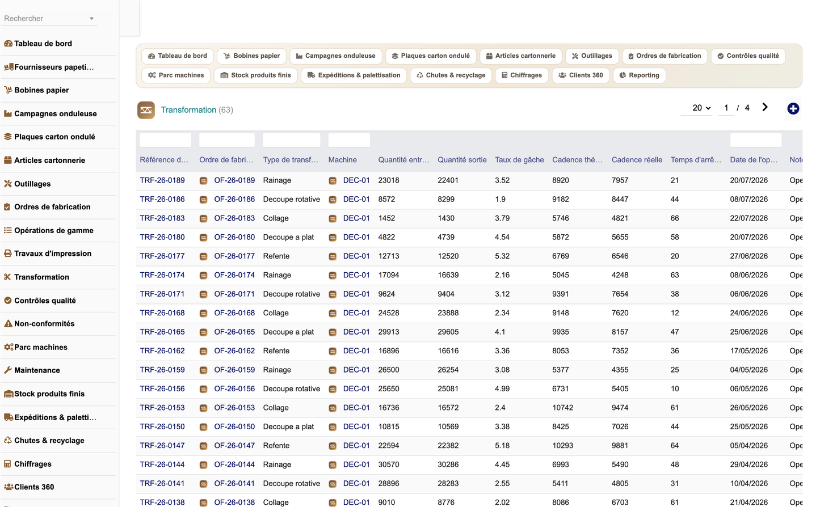
Task: Click Expéditions & paletti… truck icon
Action: click(8, 417)
